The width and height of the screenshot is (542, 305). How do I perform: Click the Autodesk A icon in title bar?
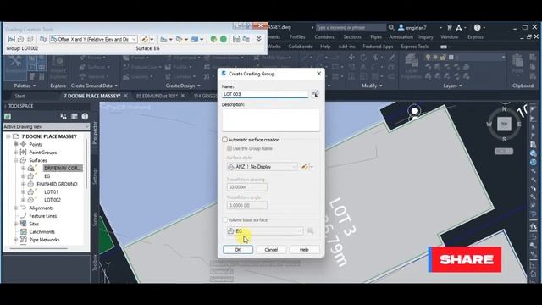point(459,27)
